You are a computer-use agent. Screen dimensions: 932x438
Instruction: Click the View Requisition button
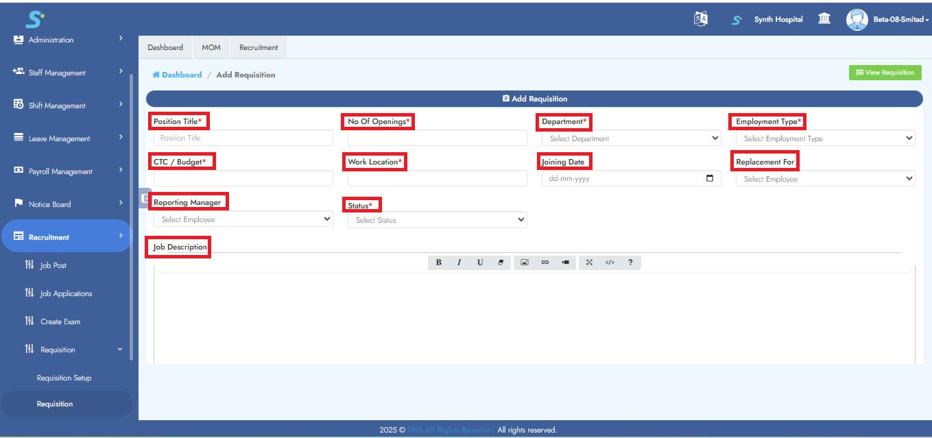885,72
